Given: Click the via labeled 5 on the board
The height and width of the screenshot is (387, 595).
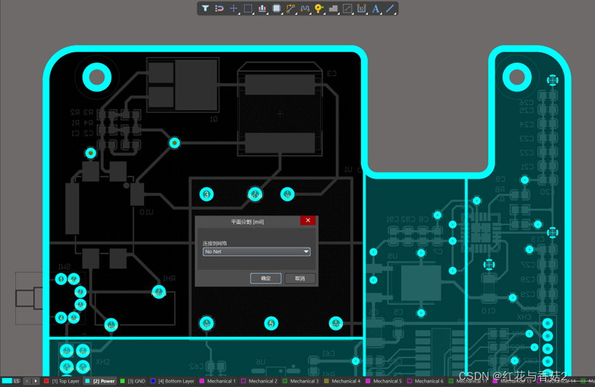Looking at the screenshot, I should point(271,323).
